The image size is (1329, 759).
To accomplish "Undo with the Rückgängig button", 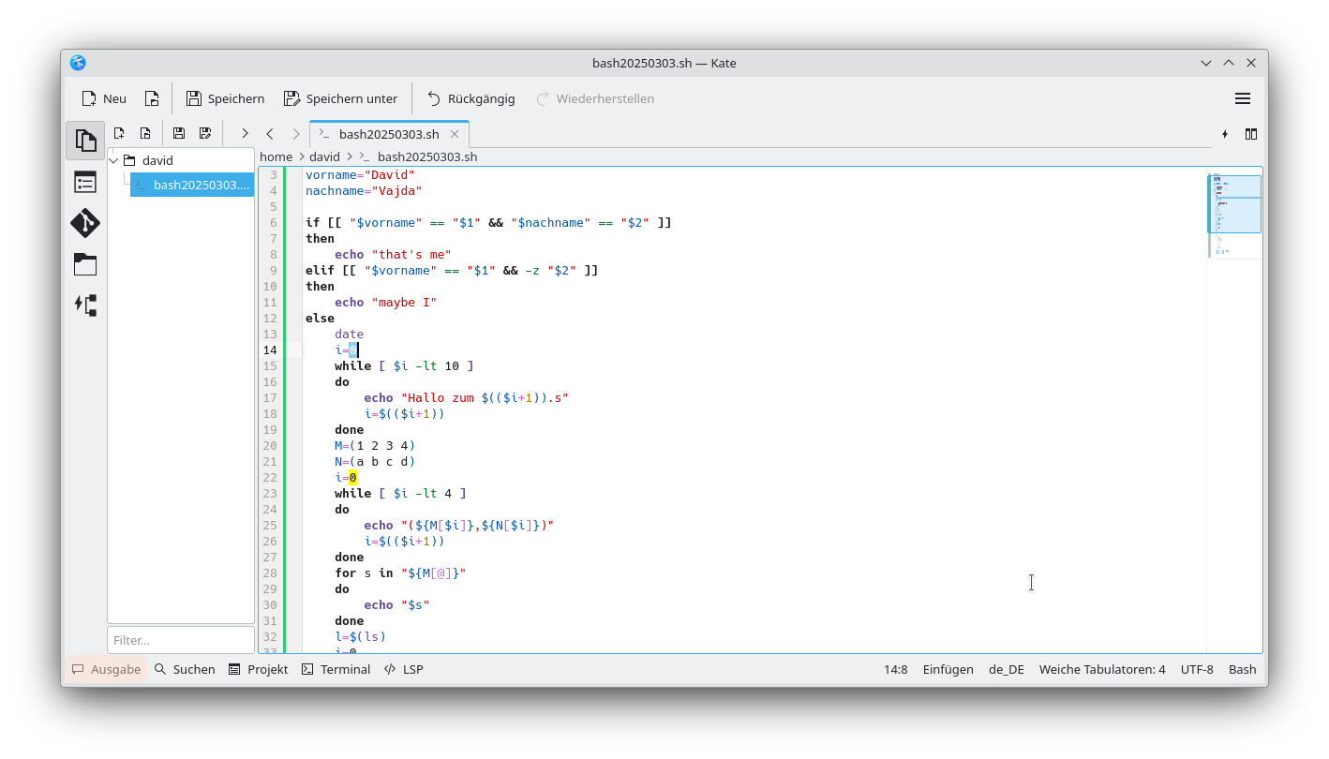I will tap(470, 97).
